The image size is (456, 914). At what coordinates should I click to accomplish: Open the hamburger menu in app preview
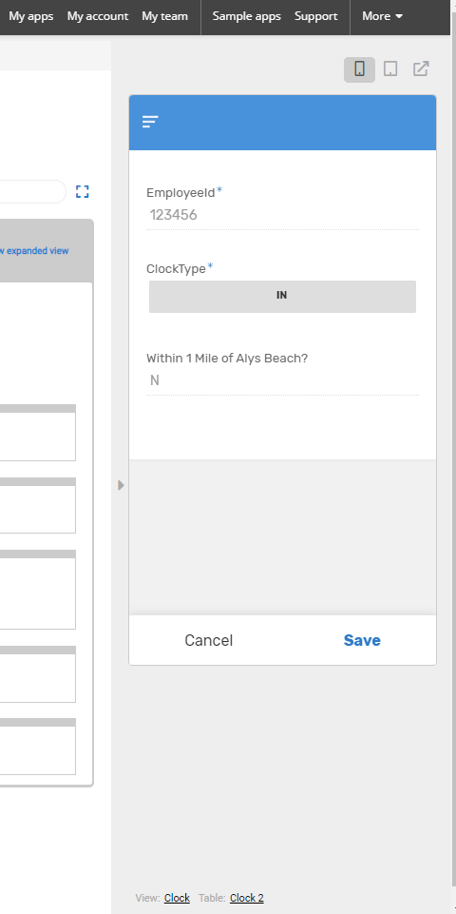150,121
